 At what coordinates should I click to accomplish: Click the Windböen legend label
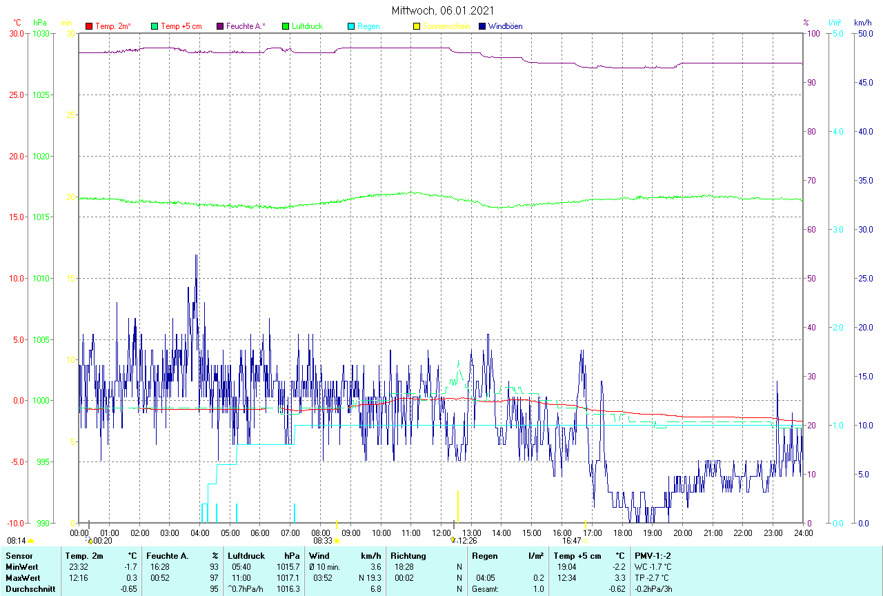[x=506, y=26]
